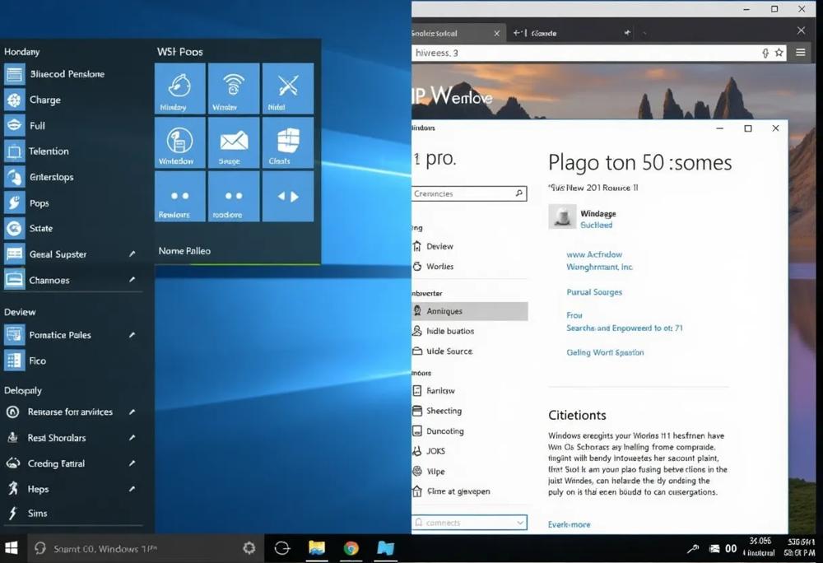Open the Nidal tools tile

tap(287, 88)
